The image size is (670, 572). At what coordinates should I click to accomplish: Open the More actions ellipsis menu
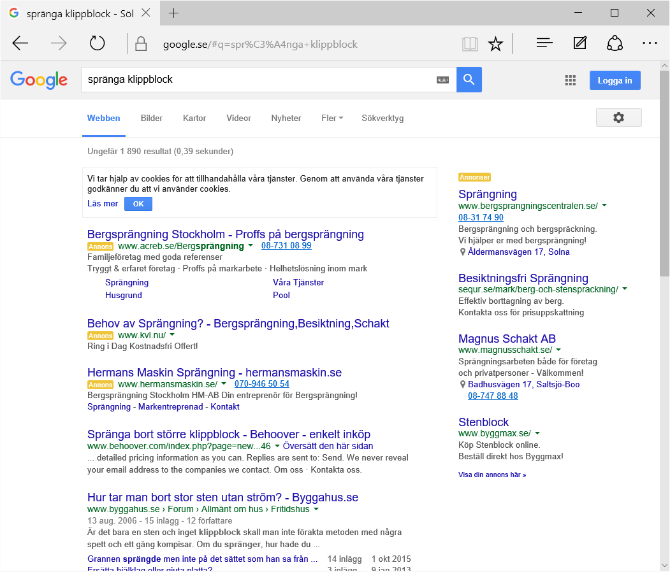[650, 43]
